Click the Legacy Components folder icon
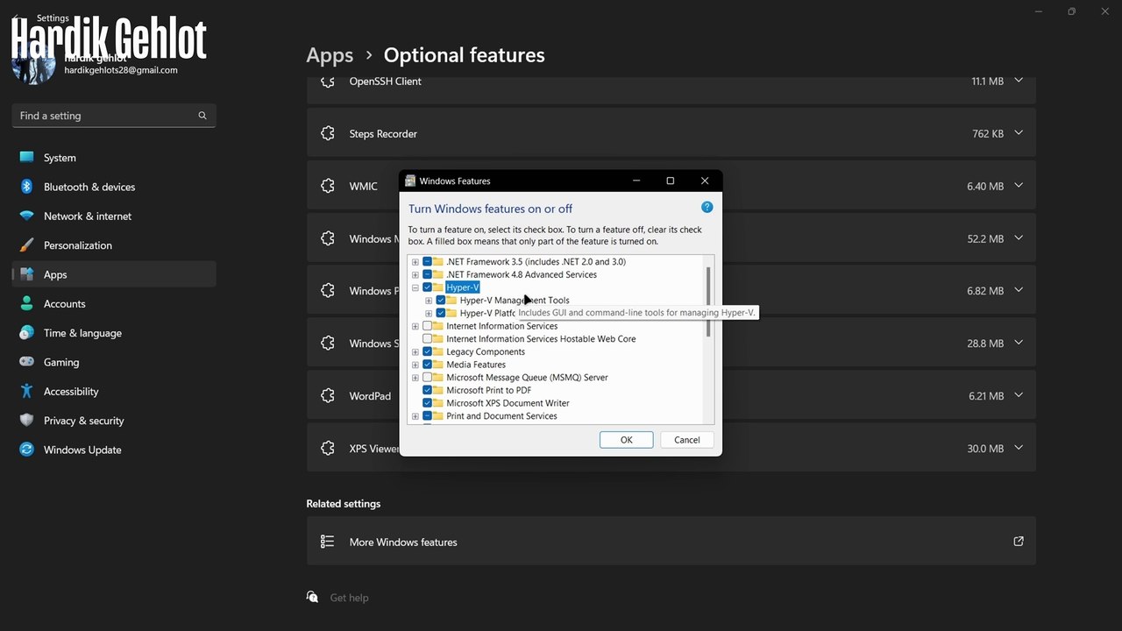Viewport: 1122px width, 631px height. click(x=438, y=351)
